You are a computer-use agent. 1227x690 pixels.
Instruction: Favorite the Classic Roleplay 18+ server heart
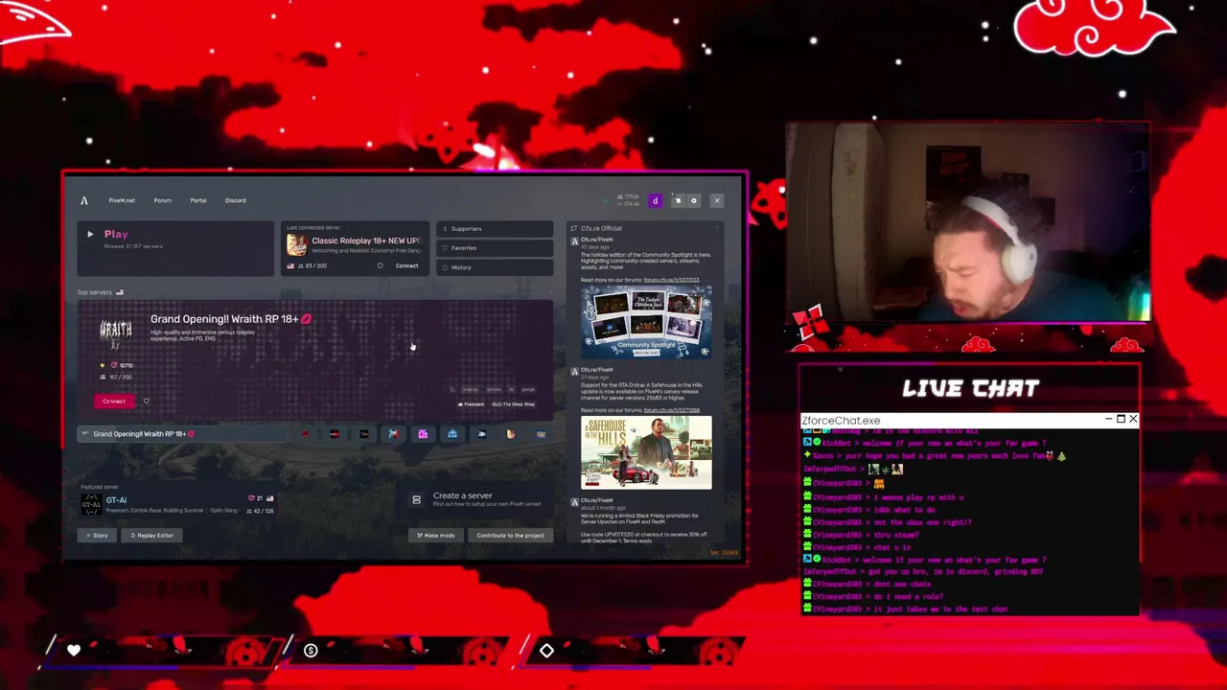380,265
